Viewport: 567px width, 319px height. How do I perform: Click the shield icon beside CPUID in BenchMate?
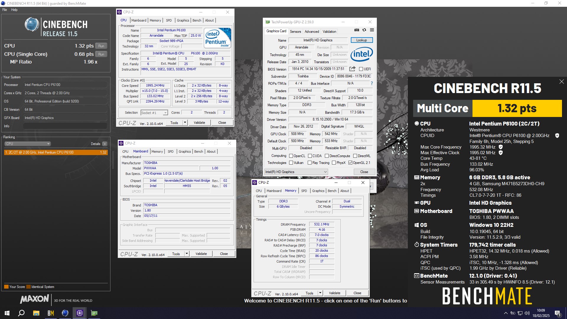557,136
